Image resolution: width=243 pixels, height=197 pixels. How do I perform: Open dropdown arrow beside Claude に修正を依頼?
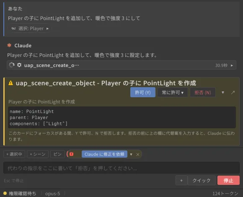[x=131, y=154]
